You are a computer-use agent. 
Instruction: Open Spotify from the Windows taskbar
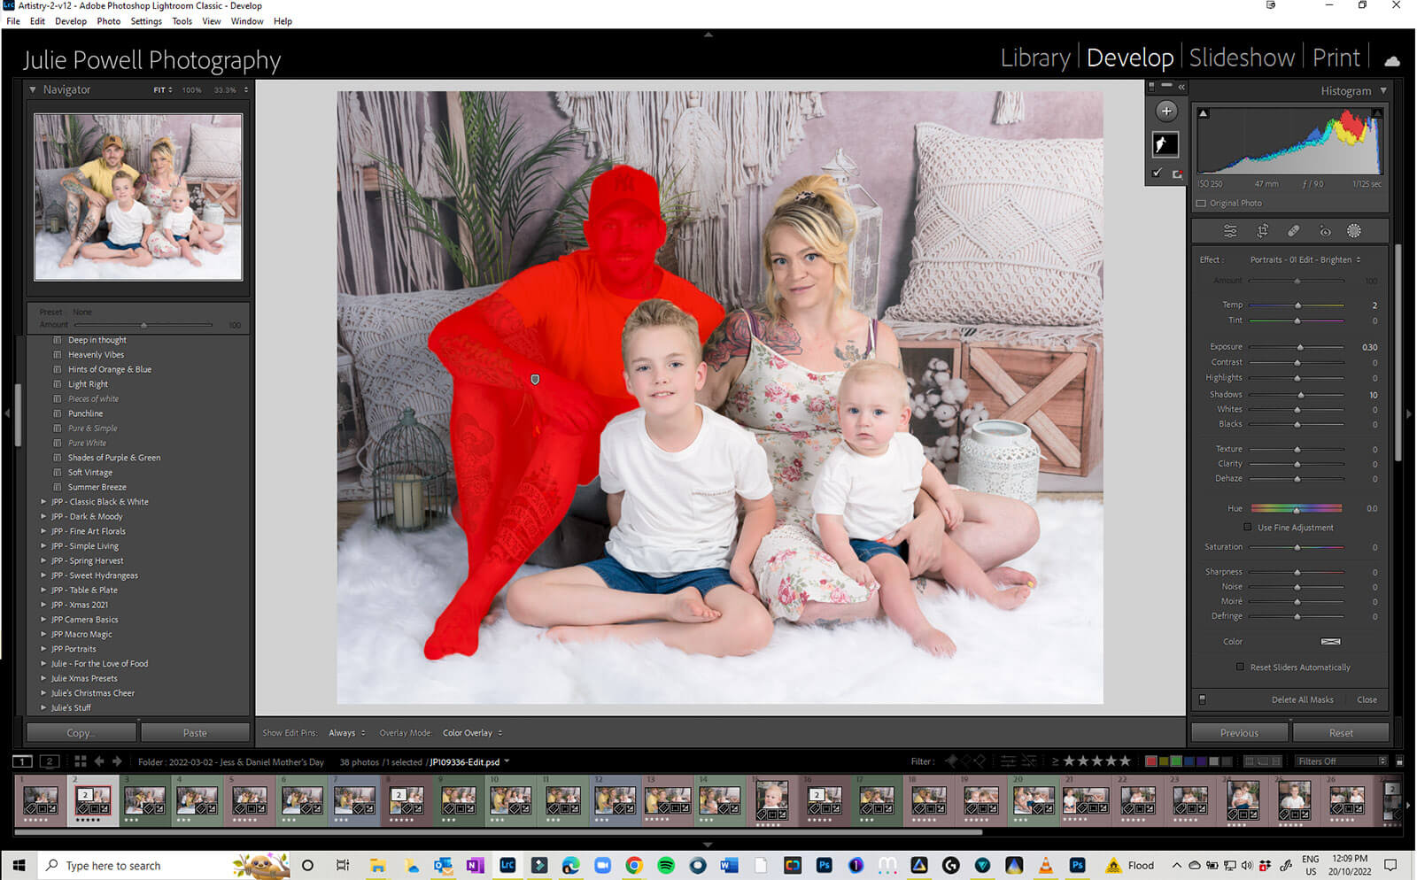(x=666, y=865)
